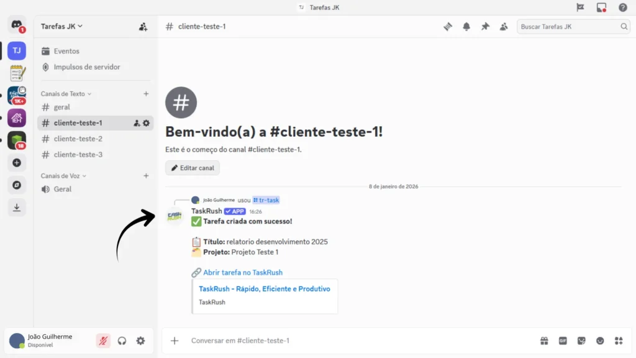Collapse the Canais de Voz category

coord(62,176)
